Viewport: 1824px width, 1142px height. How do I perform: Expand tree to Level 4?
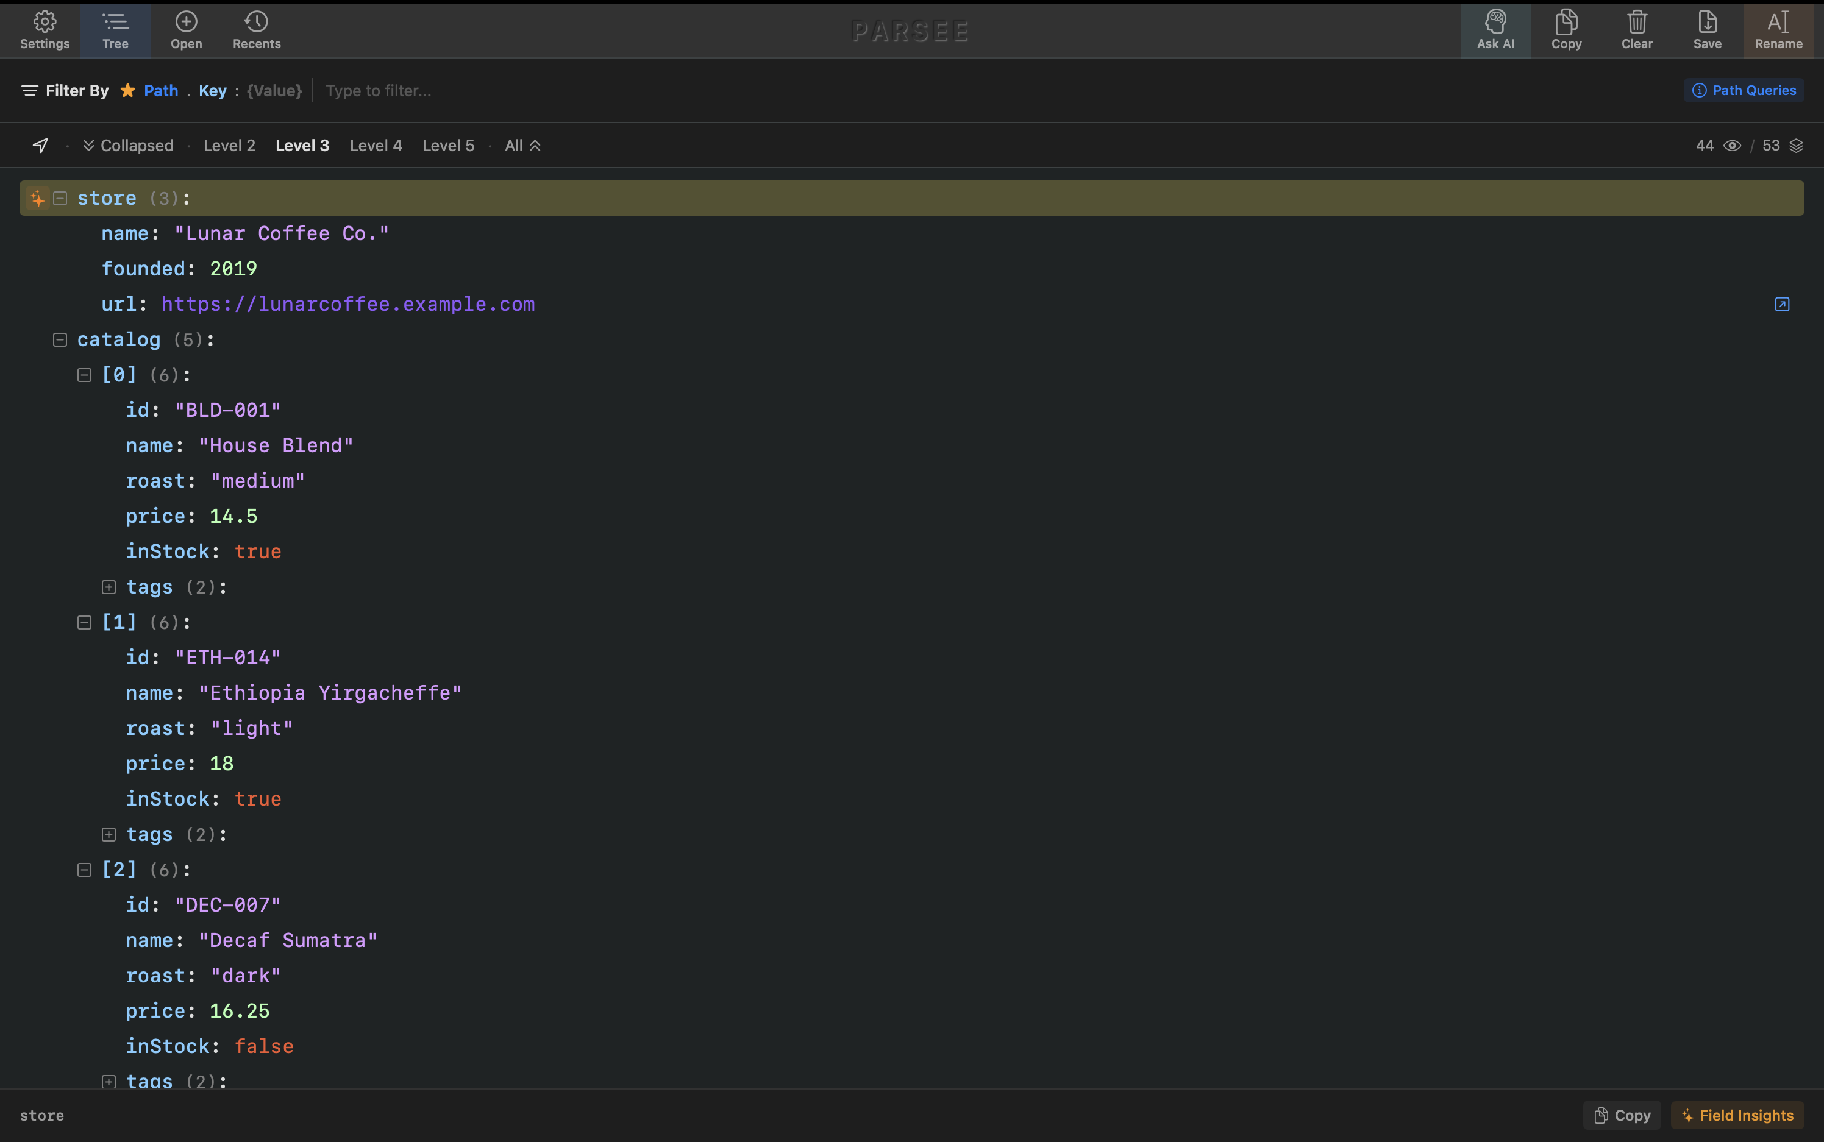376,145
